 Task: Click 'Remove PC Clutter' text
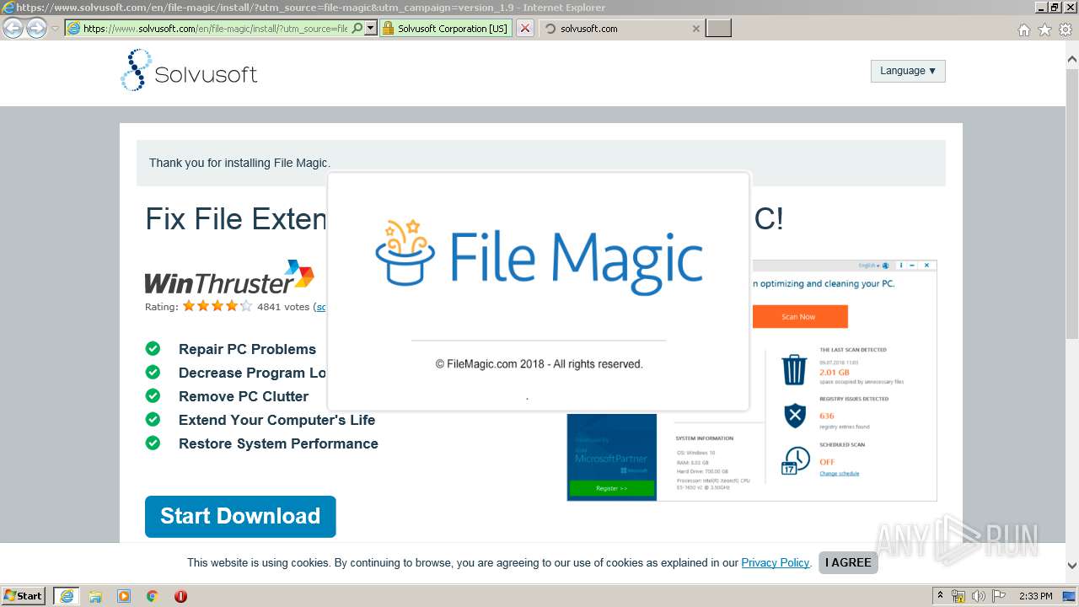[x=244, y=396]
